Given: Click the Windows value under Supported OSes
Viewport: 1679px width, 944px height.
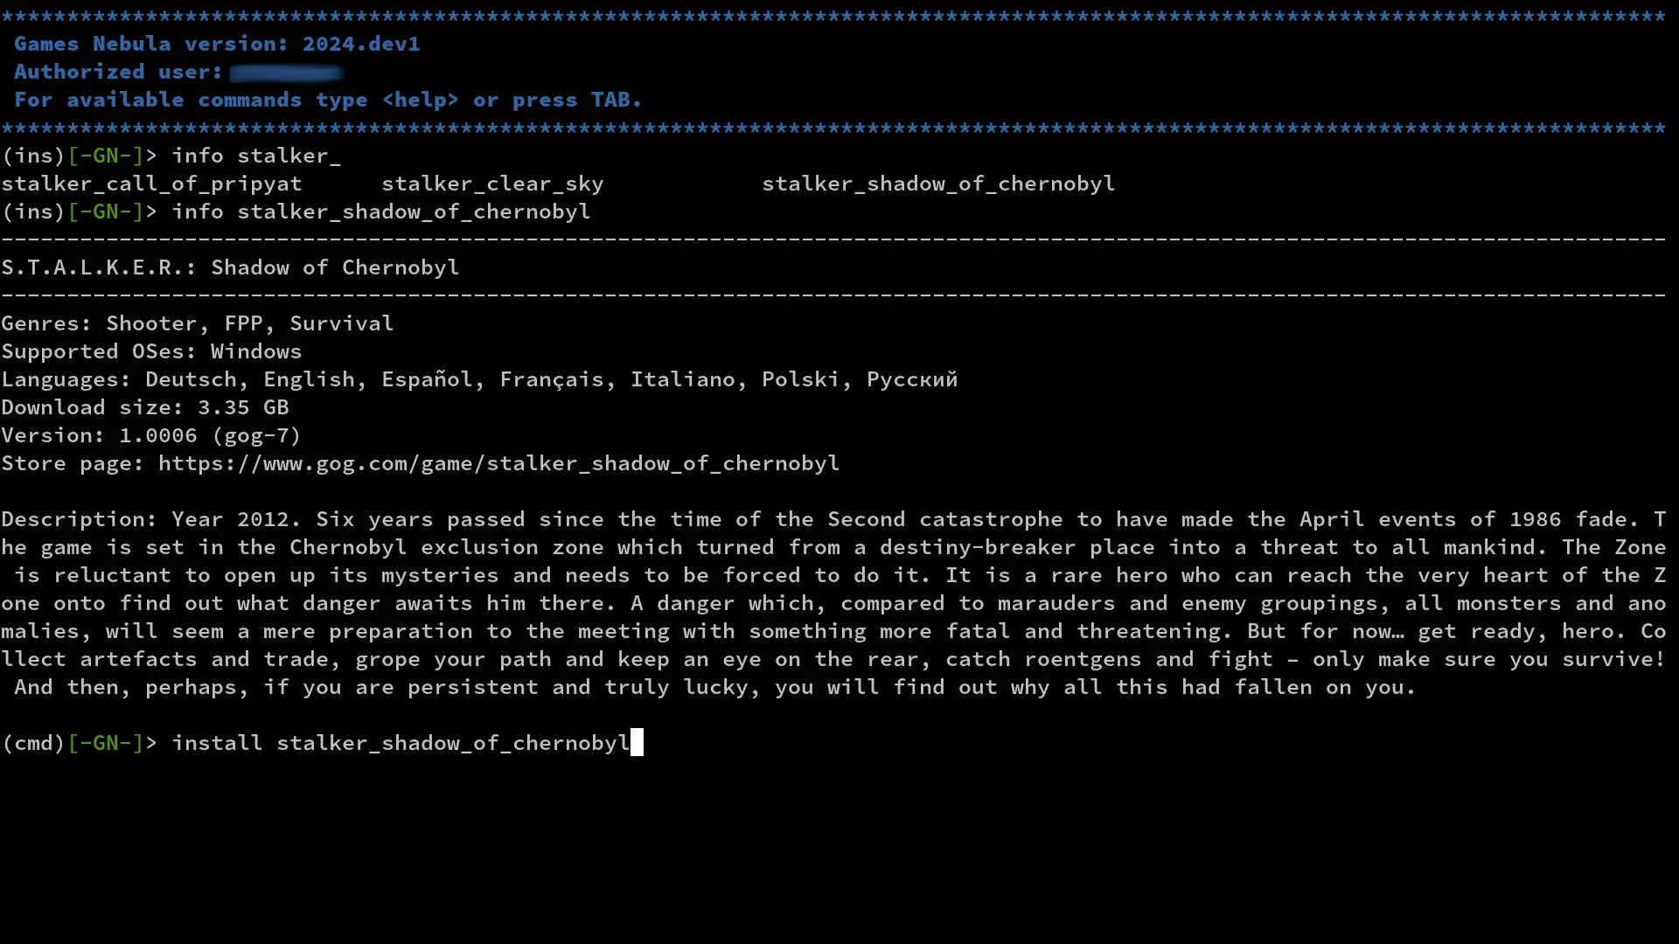Looking at the screenshot, I should pyautogui.click(x=255, y=351).
